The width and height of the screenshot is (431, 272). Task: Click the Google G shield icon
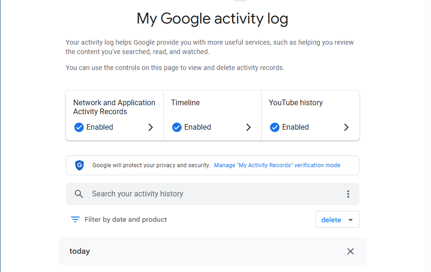pos(79,165)
